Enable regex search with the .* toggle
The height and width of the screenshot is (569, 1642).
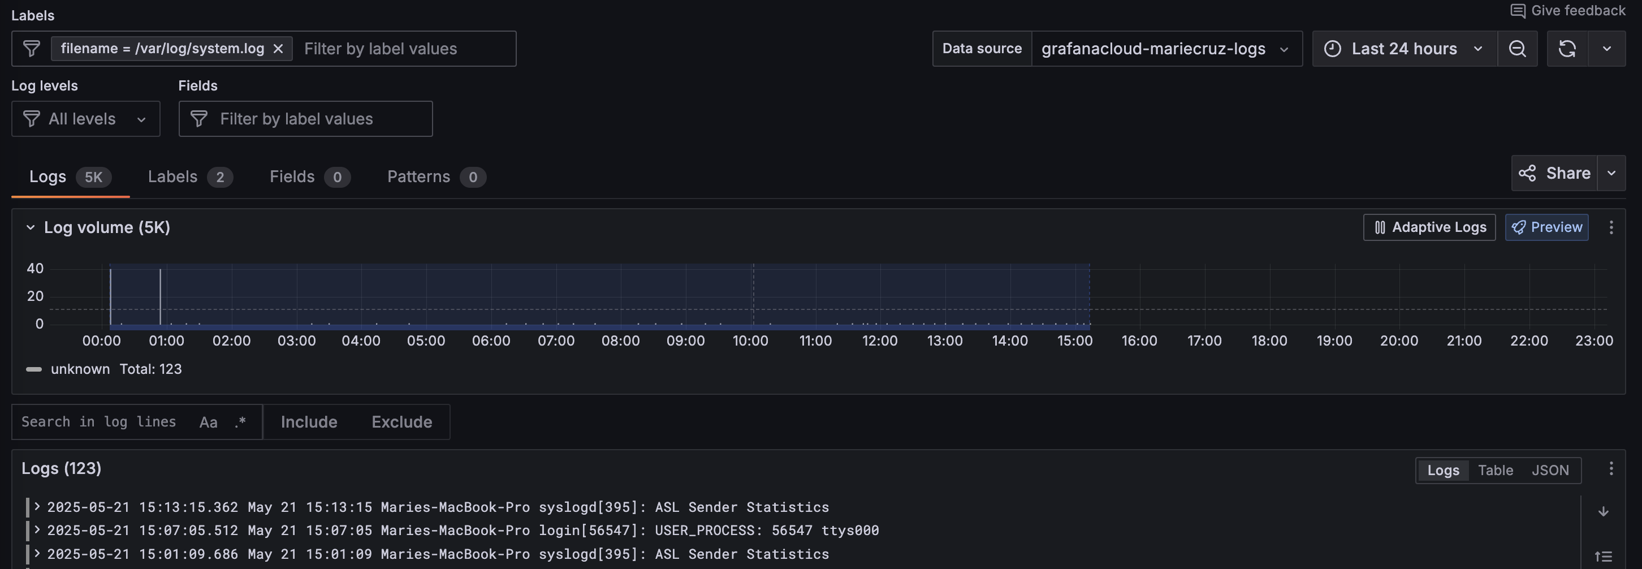click(240, 421)
